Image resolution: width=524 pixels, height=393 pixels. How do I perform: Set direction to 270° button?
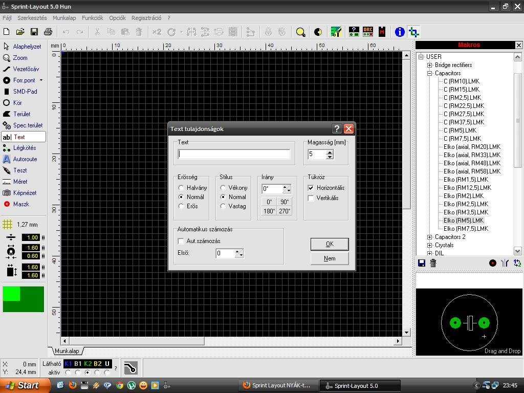(x=285, y=211)
